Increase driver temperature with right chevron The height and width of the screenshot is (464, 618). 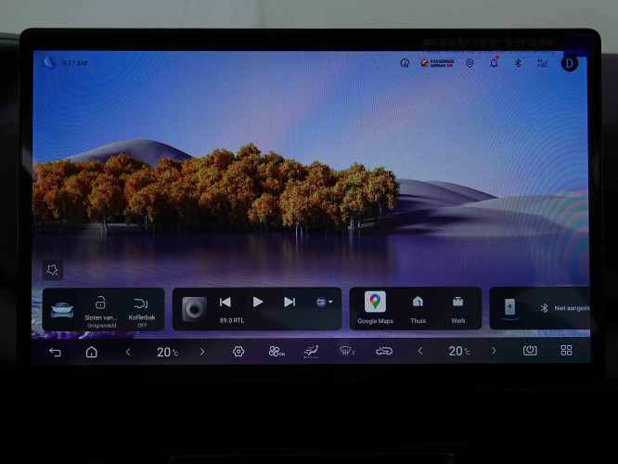202,352
